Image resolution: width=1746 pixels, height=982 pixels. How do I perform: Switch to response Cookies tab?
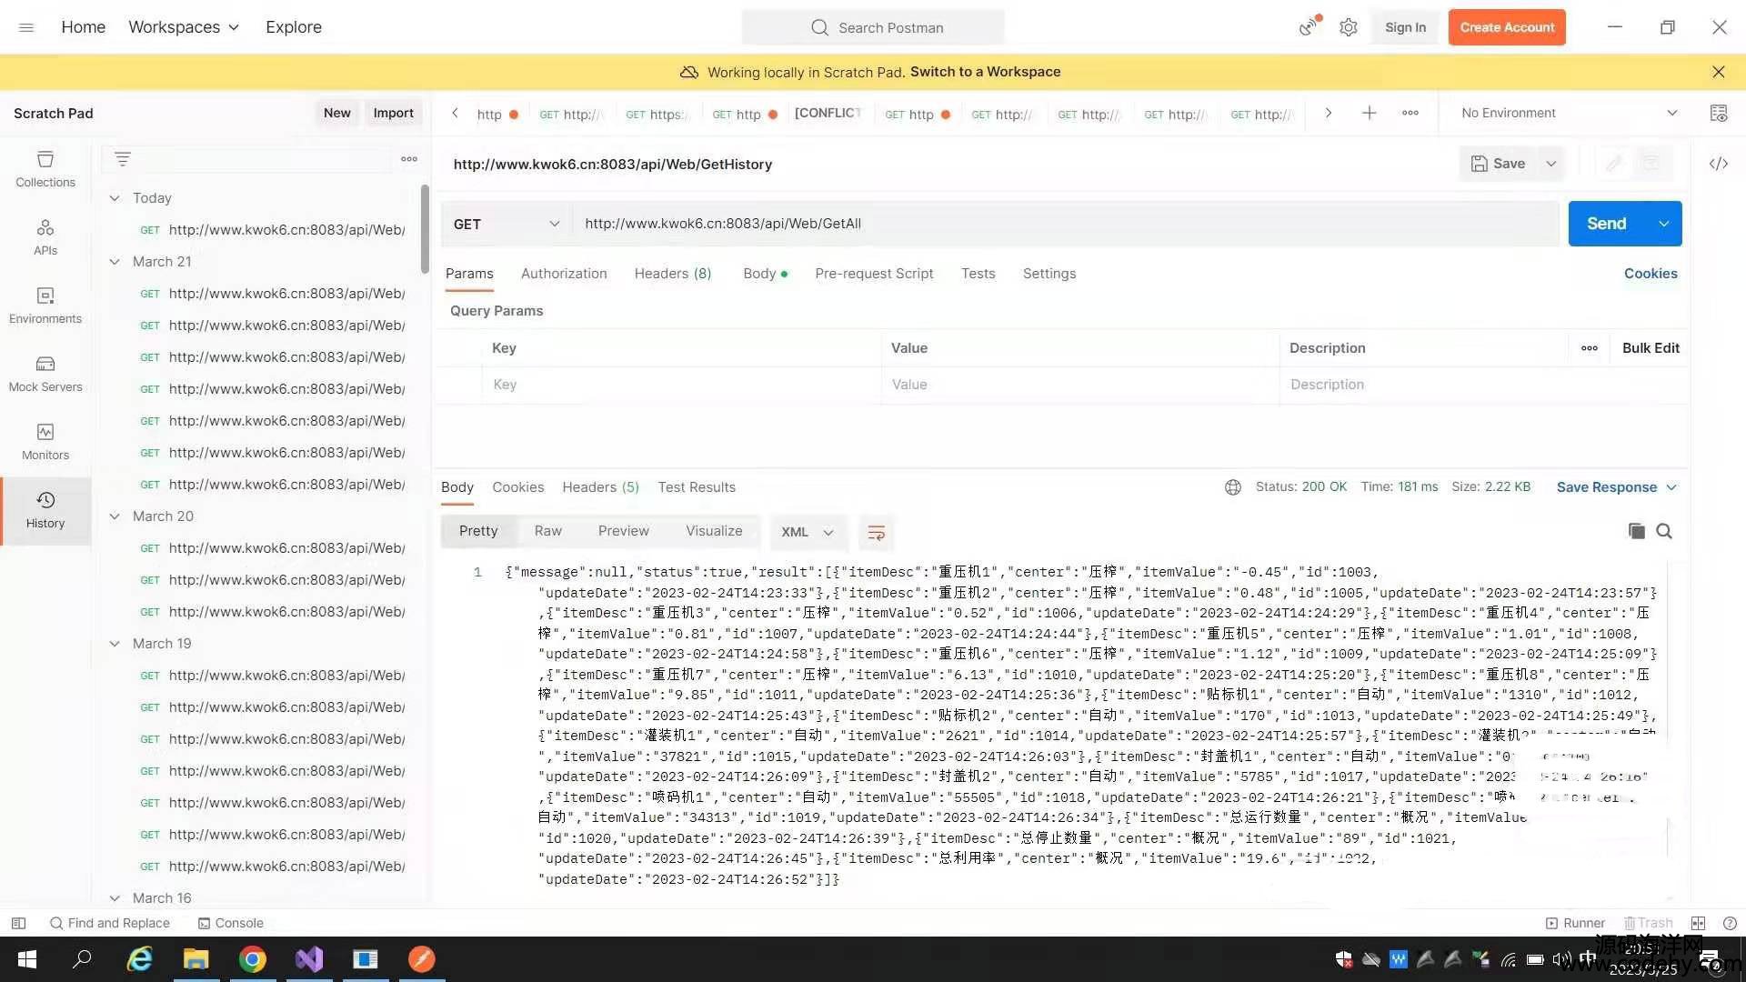tap(518, 487)
